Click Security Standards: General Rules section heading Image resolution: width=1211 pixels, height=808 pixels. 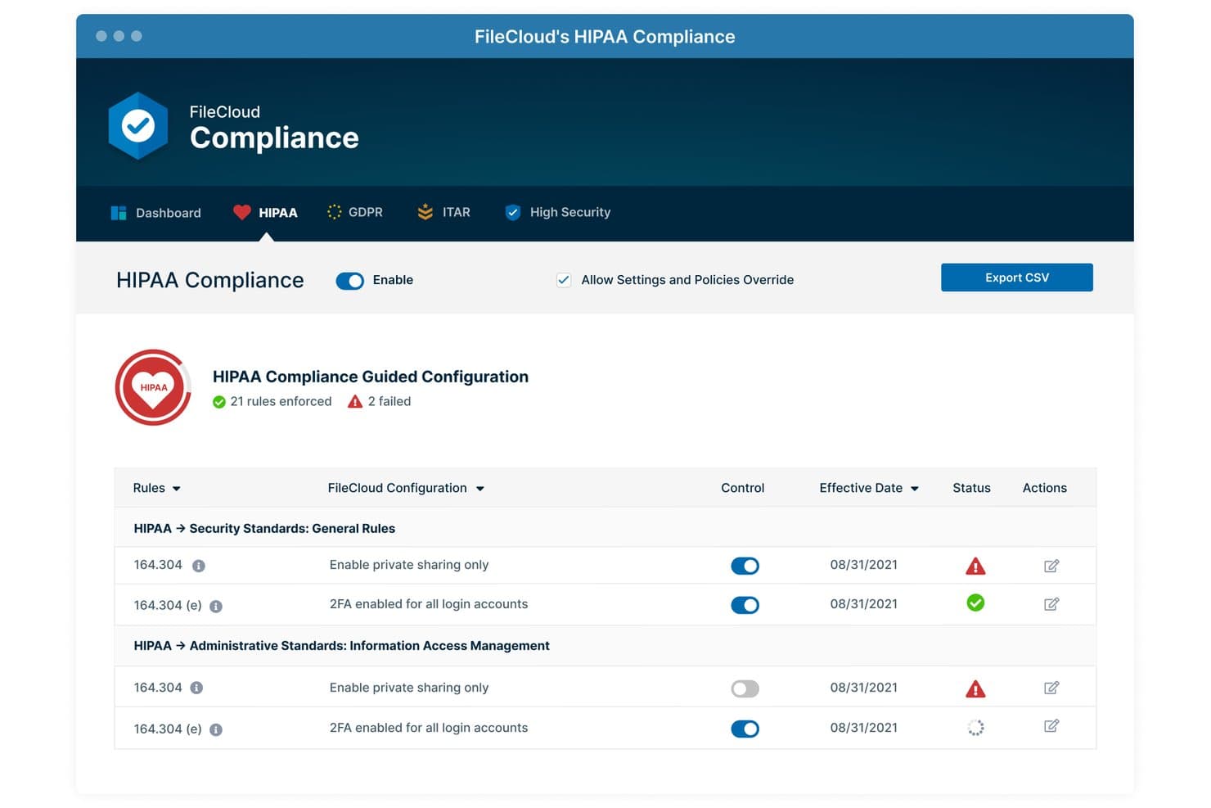(x=264, y=529)
